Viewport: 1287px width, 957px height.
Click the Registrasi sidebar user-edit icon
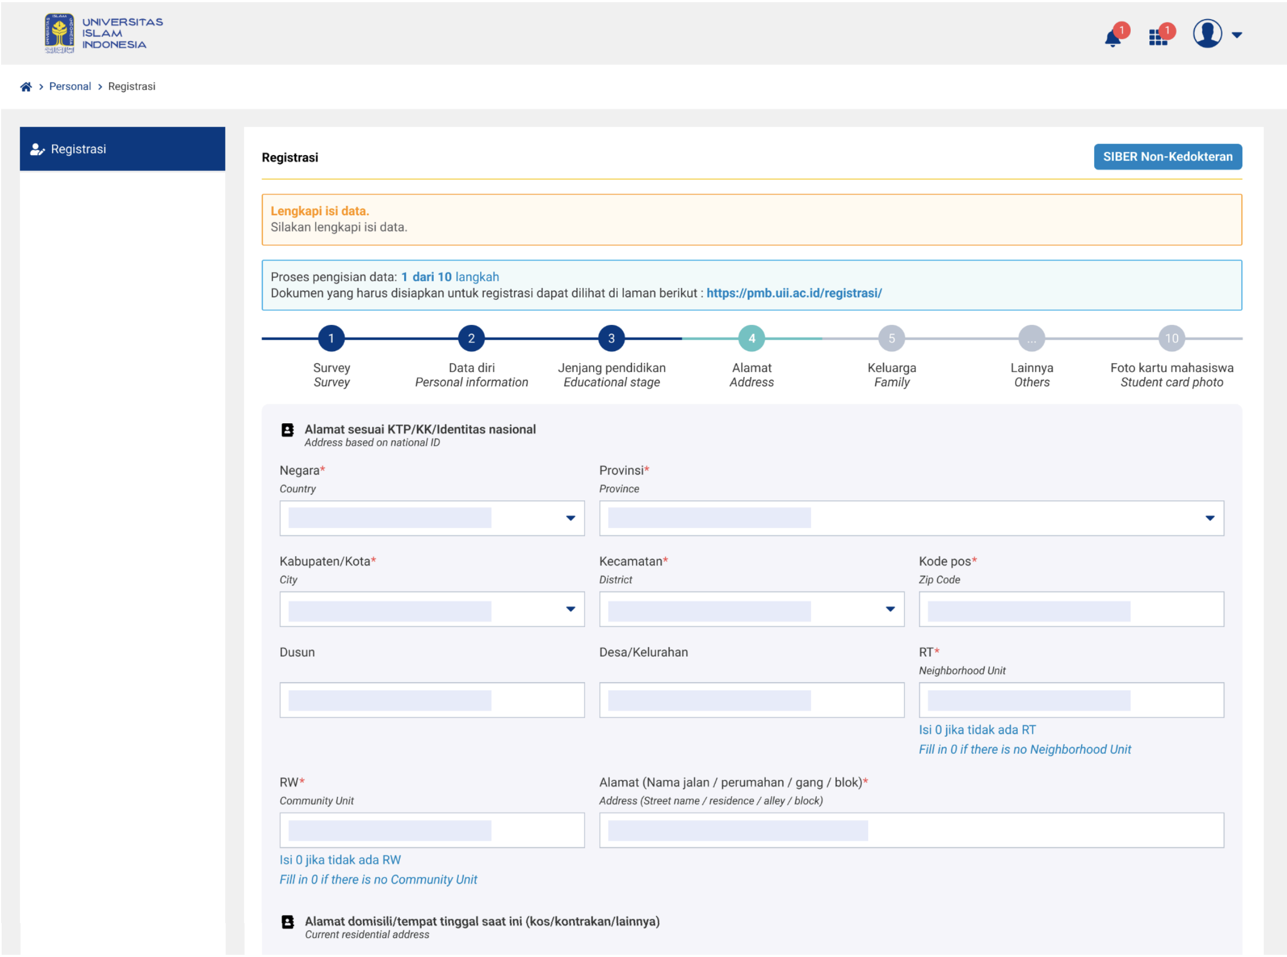37,150
